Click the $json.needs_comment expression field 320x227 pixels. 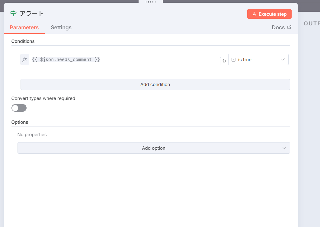(x=124, y=59)
